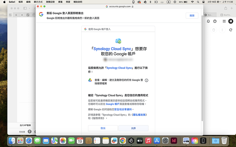Open Launchpad from the Dock
Image resolution: width=236 pixels, height=147 pixels.
(20, 141)
